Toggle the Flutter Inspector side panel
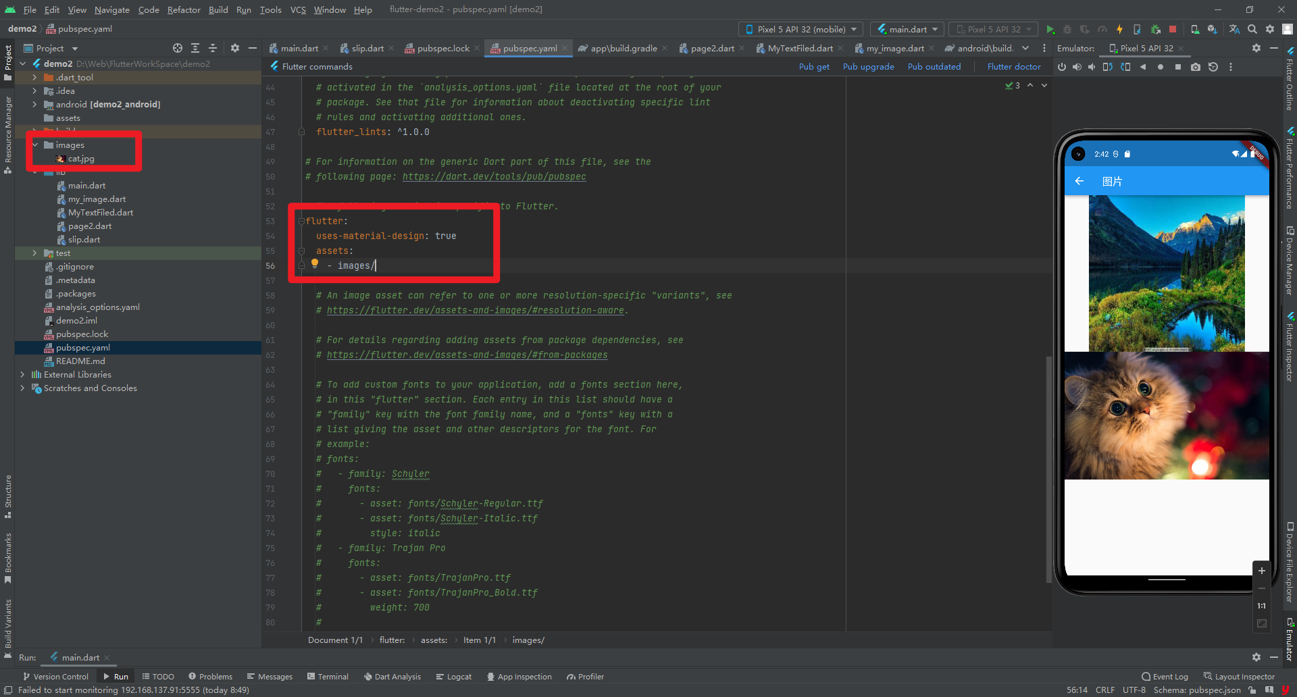1297x697 pixels. click(1290, 346)
